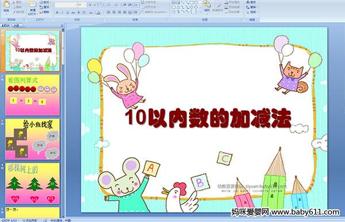Open the Paragraph dialog launcher

point(167,20)
